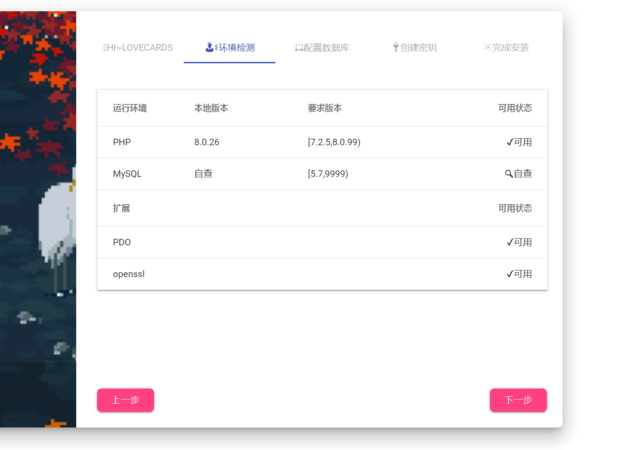
Task: Click the laptop icon on 配置数据库 tab
Action: pyautogui.click(x=299, y=48)
